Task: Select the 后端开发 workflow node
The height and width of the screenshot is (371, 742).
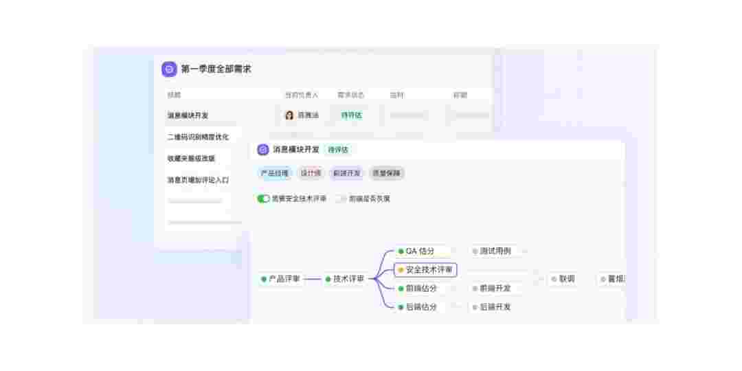Action: (495, 306)
